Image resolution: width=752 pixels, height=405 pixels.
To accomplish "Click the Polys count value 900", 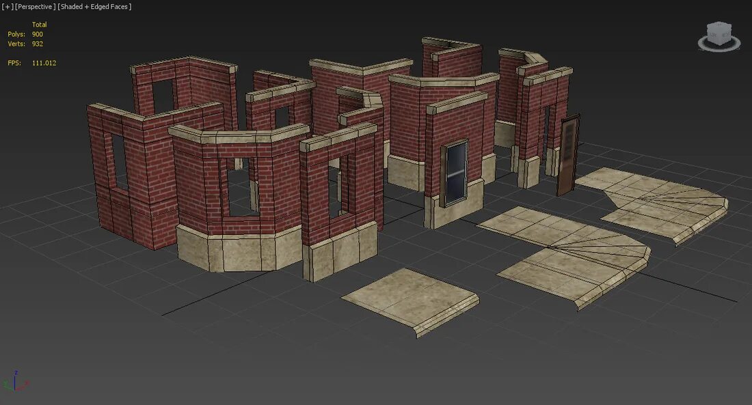I will pyautogui.click(x=38, y=34).
